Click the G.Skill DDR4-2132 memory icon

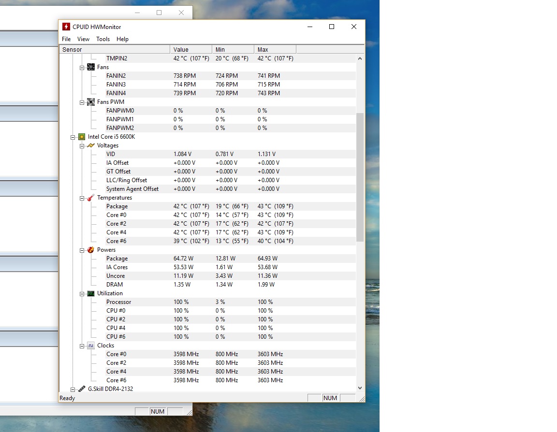click(82, 389)
